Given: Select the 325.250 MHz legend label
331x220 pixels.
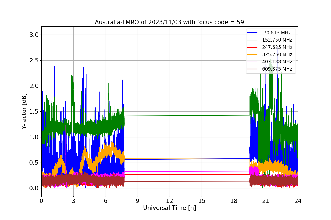Looking at the screenshot, I should (277, 54).
